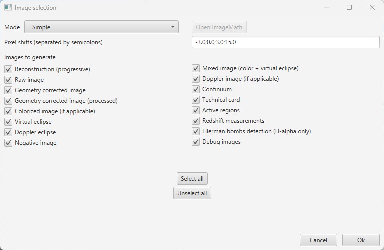
Task: Uncheck Colorized image (if applicable)
Action: click(x=8, y=111)
